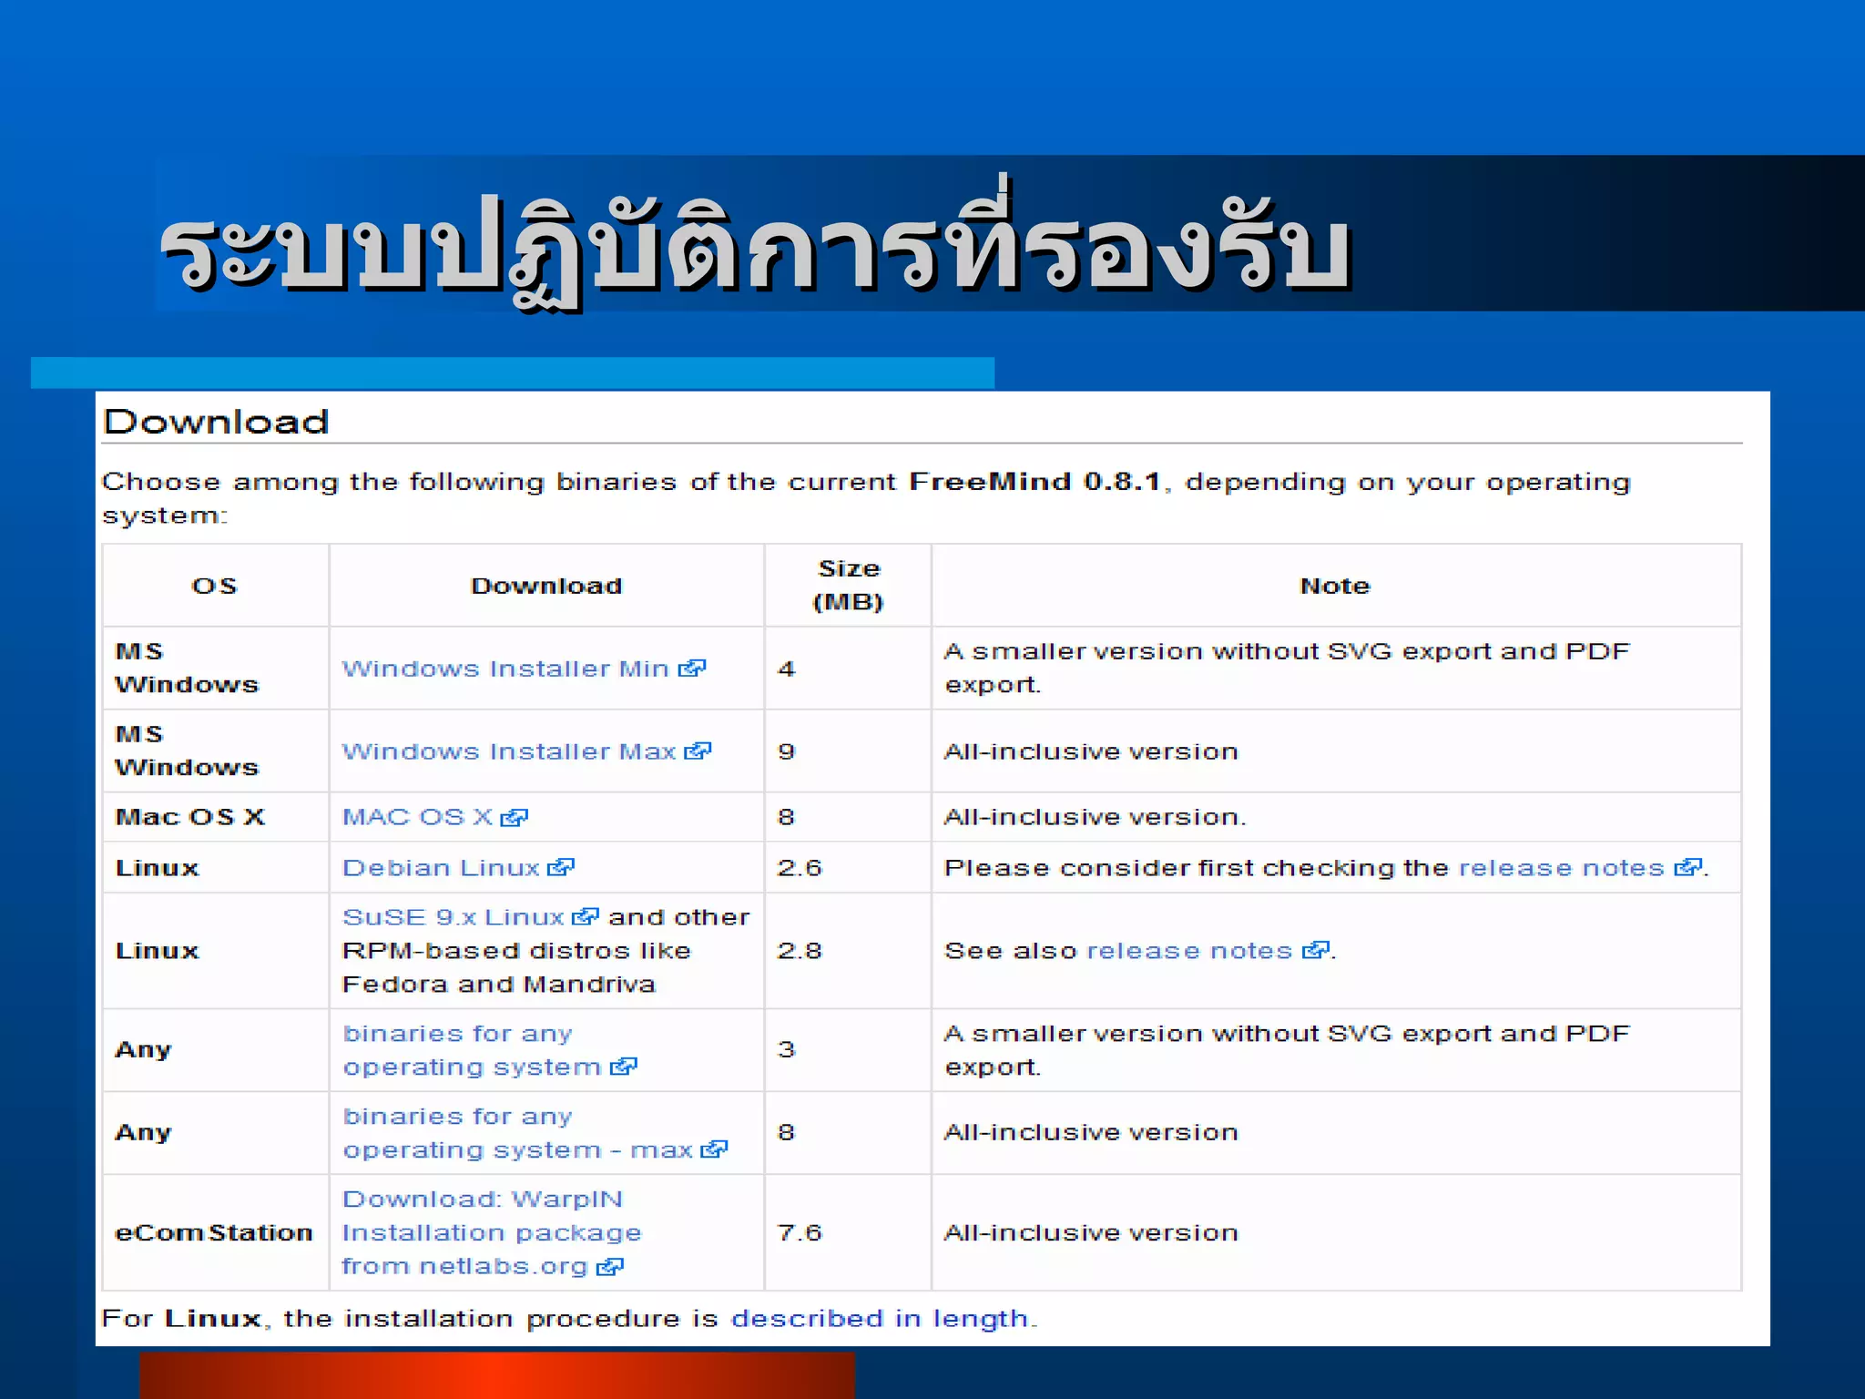Viewport: 1865px width, 1399px height.
Task: Open the Windows Installer Max download link
Action: click(x=508, y=751)
